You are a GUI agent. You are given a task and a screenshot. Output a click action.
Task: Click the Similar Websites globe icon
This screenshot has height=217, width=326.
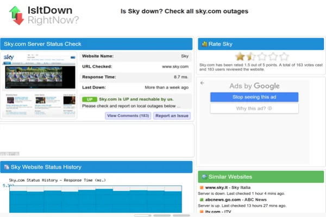pos(204,177)
